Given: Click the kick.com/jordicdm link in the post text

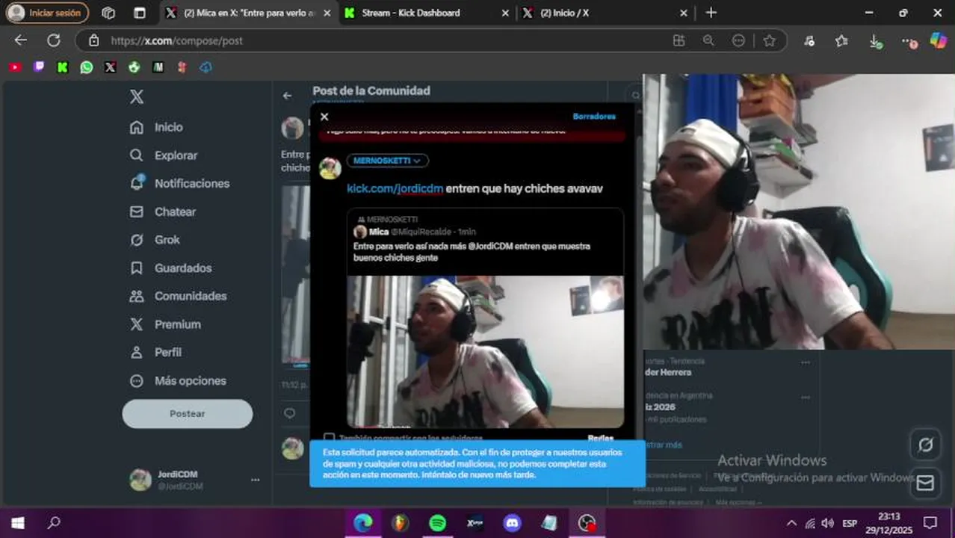Looking at the screenshot, I should (395, 189).
